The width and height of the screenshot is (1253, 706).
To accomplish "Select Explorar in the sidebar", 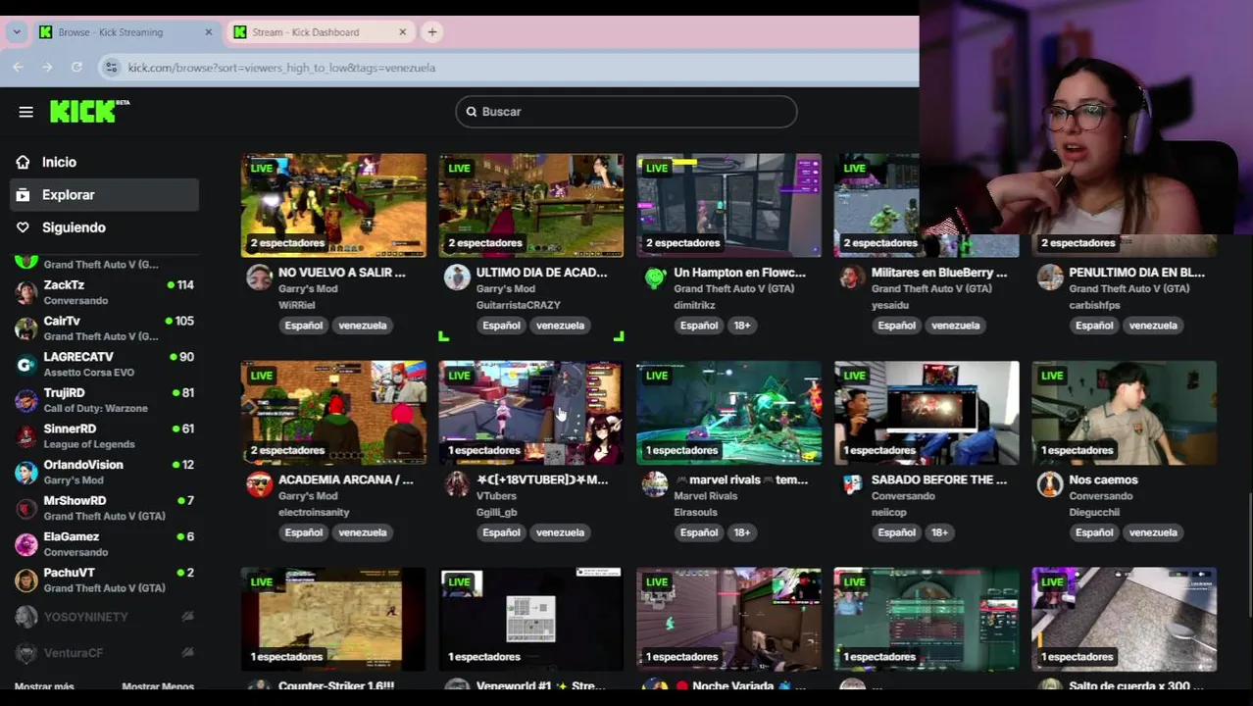I will point(105,195).
